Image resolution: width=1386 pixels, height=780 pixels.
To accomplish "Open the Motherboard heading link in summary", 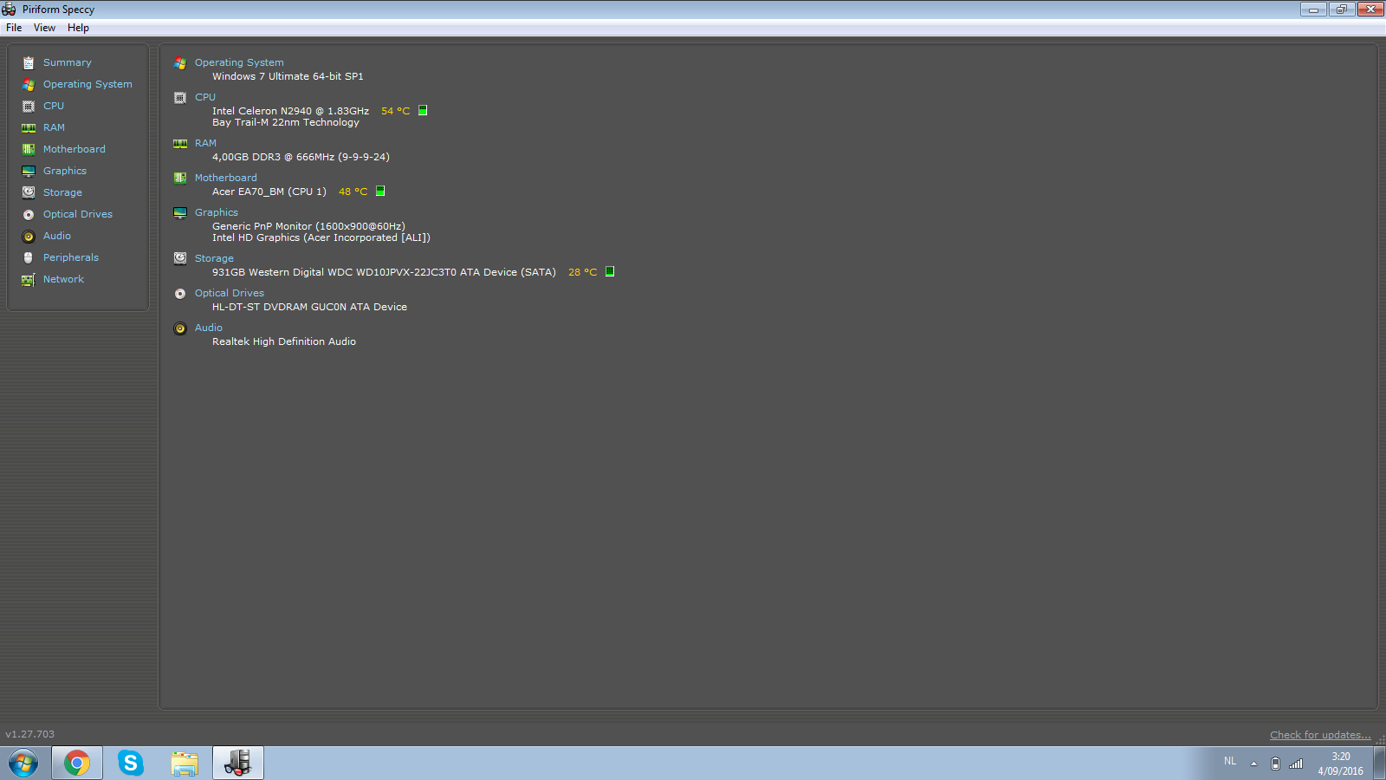I will pyautogui.click(x=226, y=178).
